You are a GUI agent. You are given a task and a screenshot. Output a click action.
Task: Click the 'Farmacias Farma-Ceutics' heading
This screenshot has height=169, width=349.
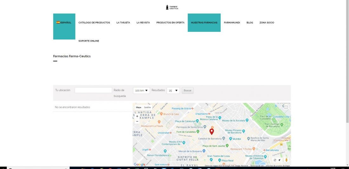pos(72,56)
